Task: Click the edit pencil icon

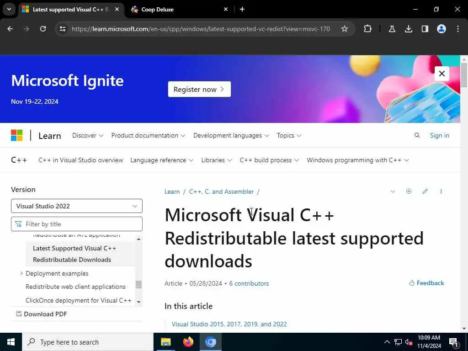Action: pos(425,191)
